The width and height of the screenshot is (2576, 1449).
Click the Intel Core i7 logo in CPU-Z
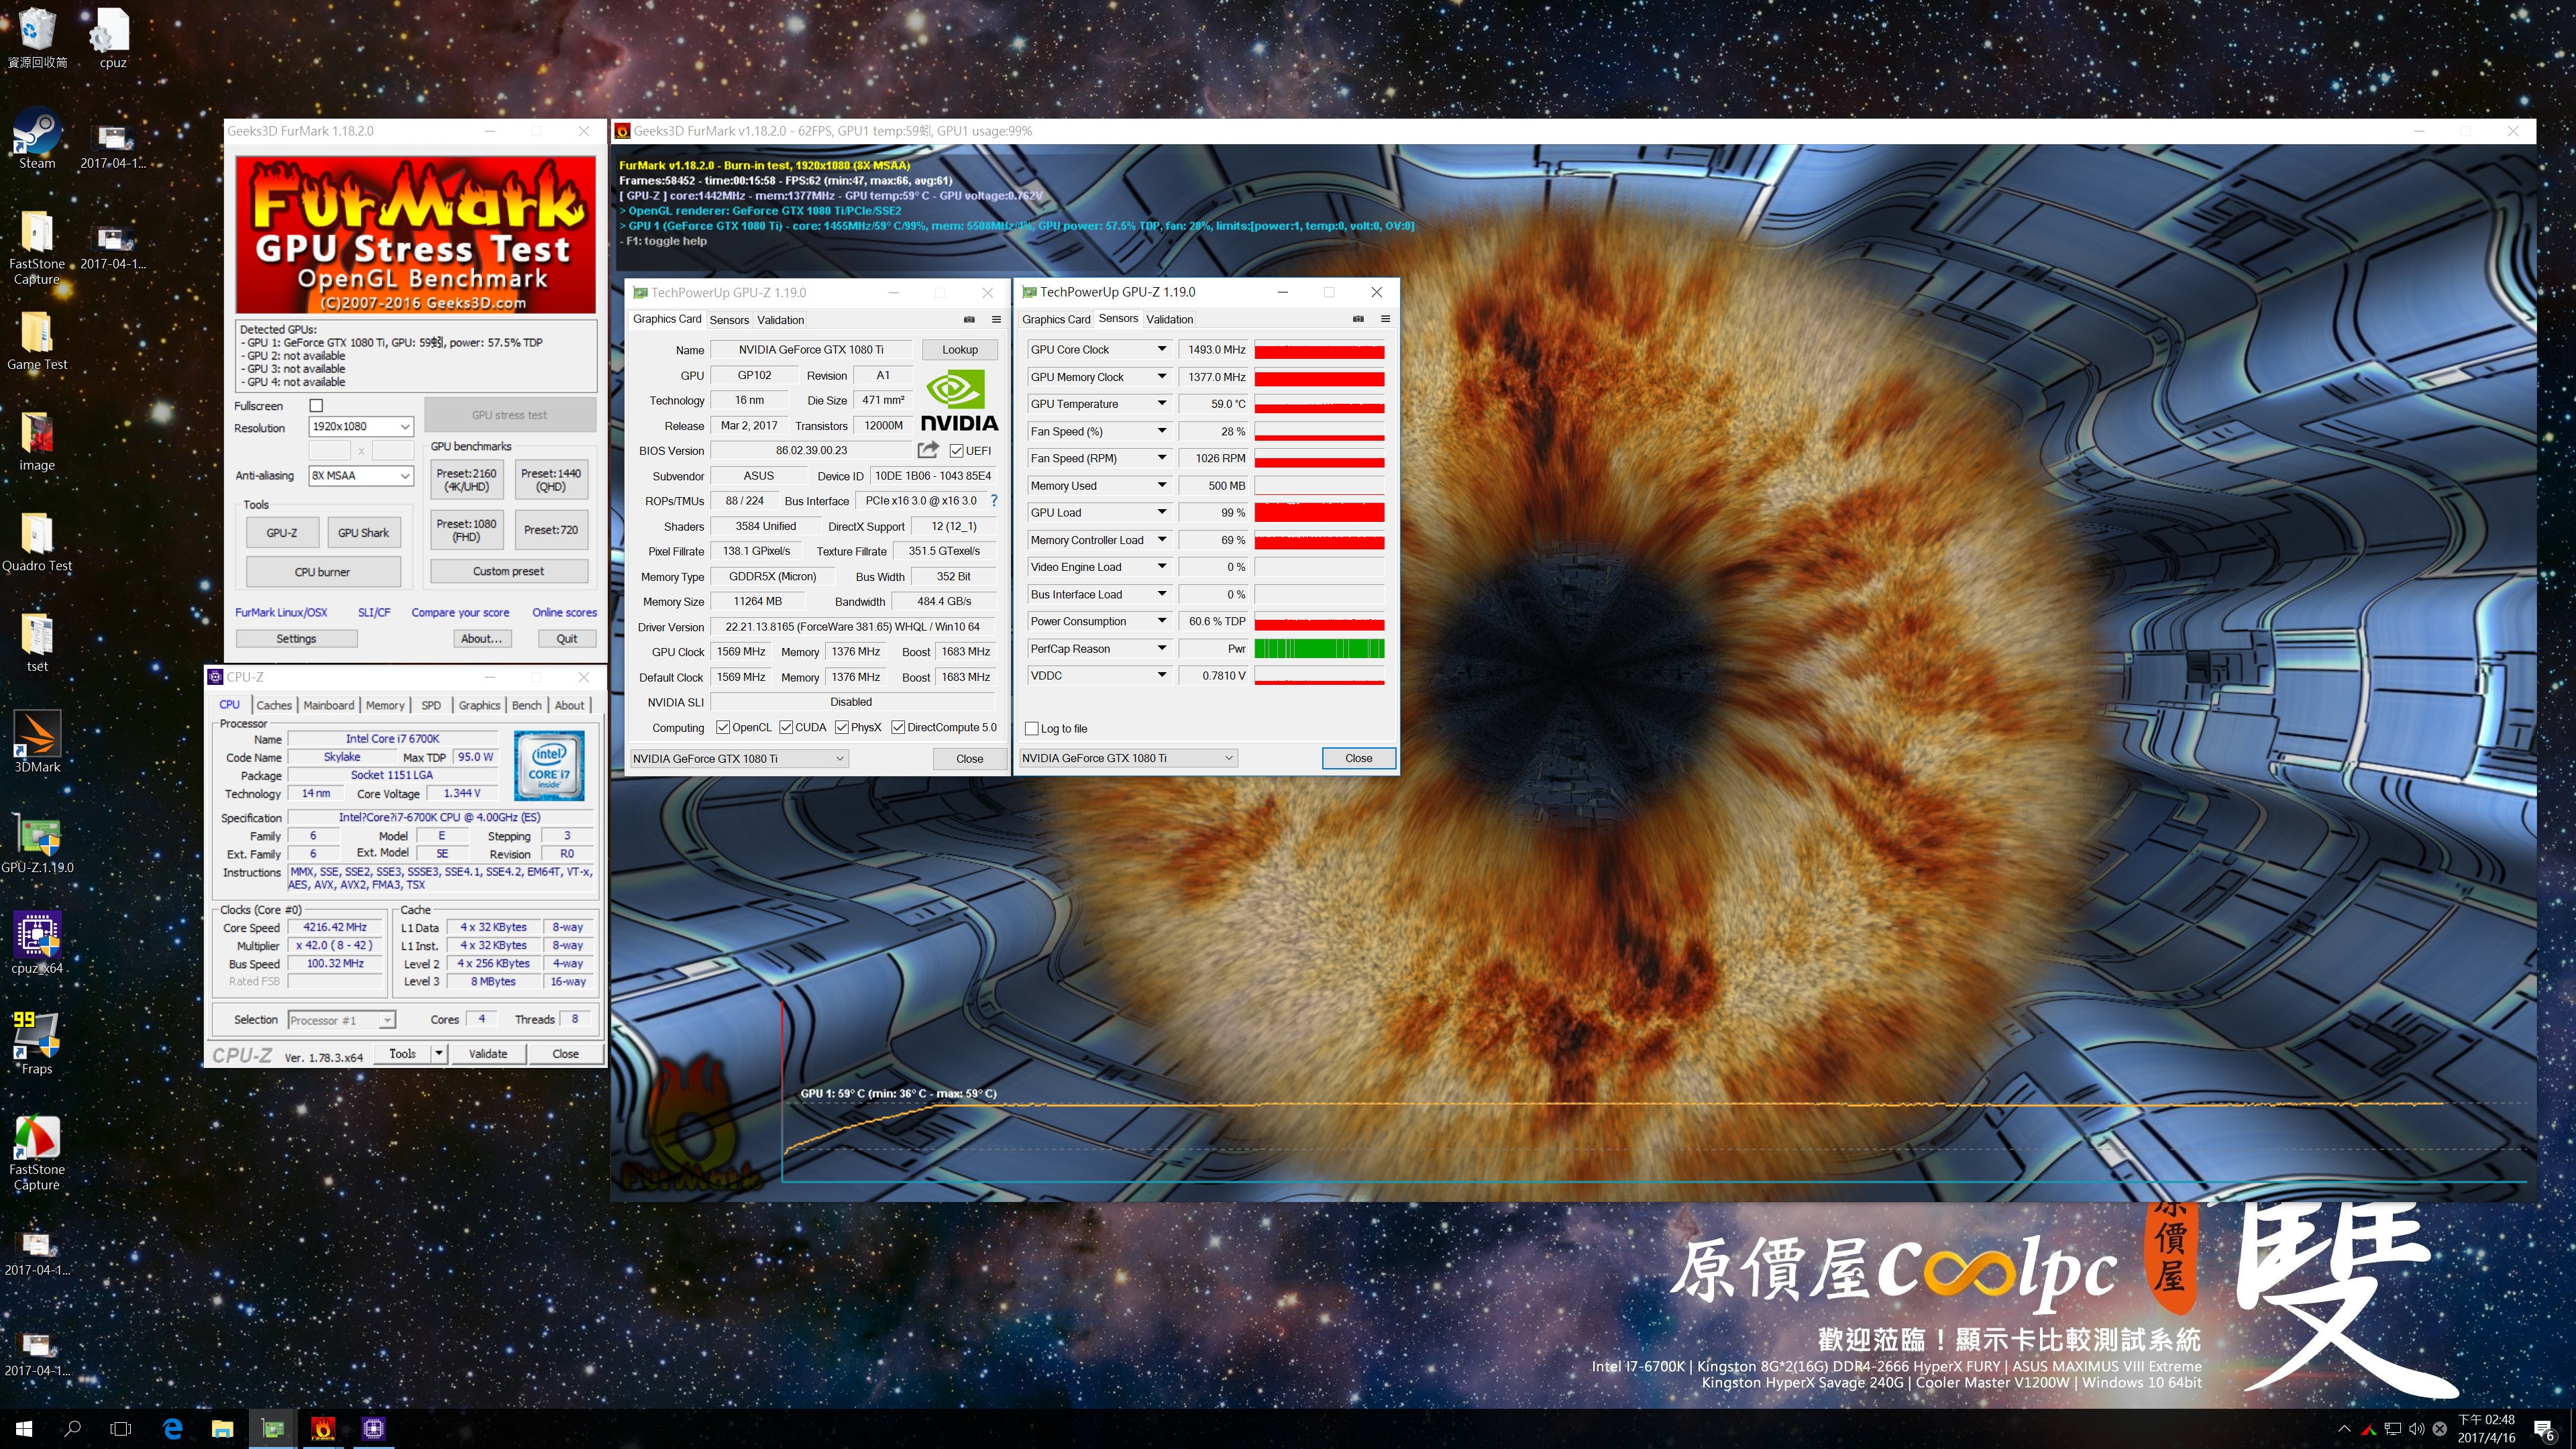click(549, 765)
